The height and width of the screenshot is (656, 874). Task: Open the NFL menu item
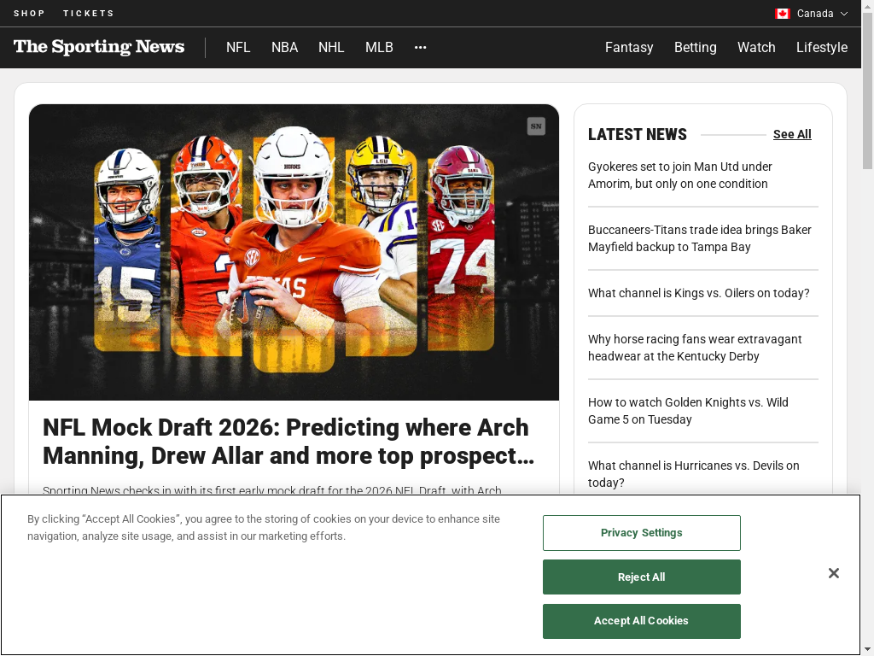pyautogui.click(x=238, y=48)
